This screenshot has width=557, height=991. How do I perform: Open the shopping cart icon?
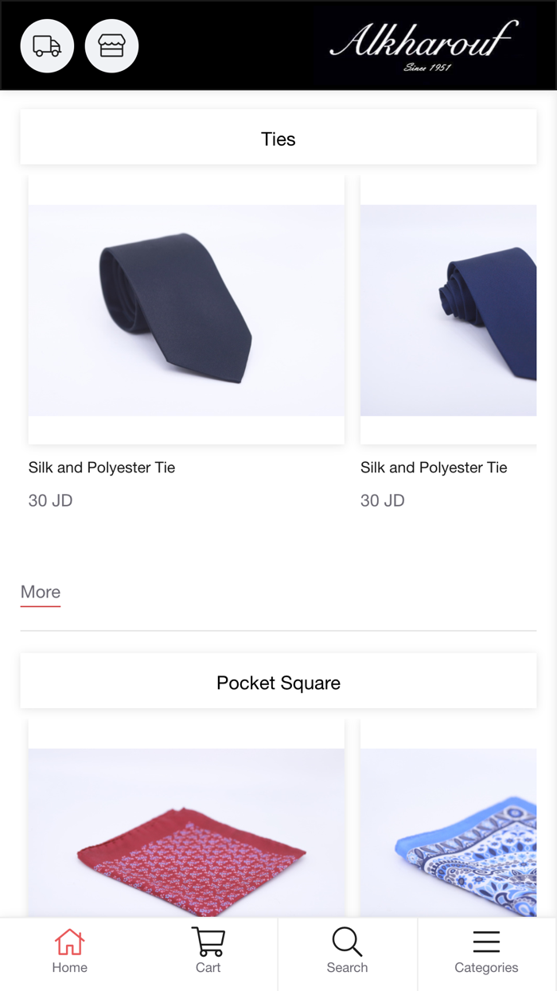pyautogui.click(x=208, y=942)
